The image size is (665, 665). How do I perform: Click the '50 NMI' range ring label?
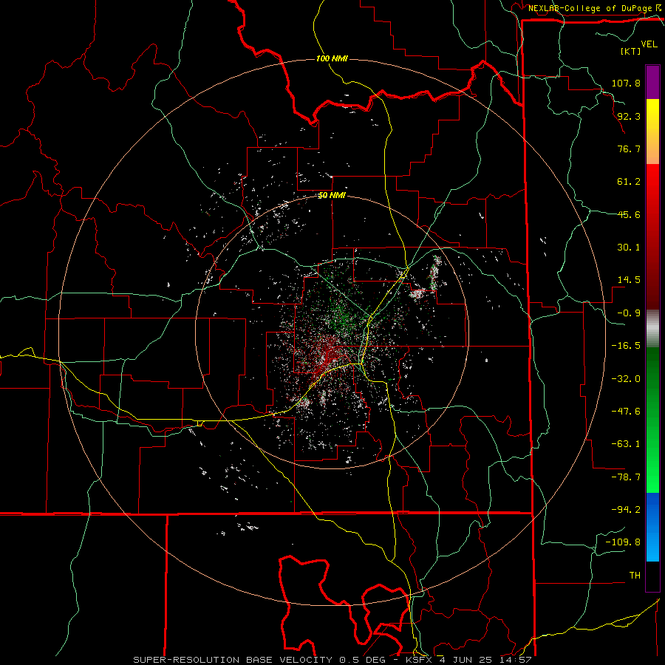pos(332,196)
